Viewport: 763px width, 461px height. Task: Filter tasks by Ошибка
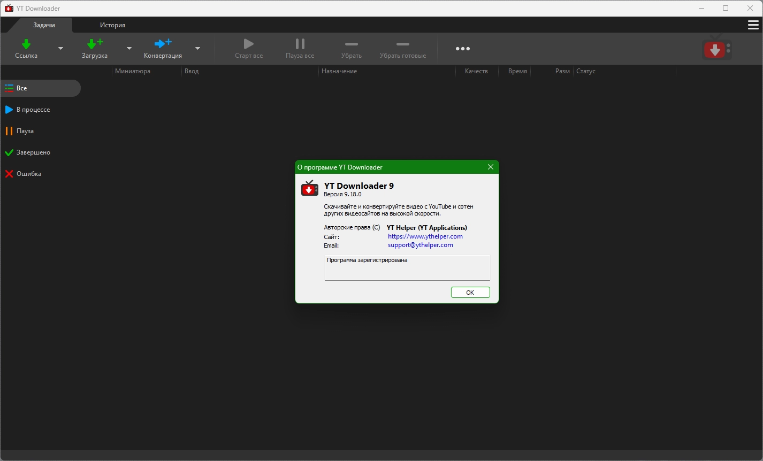(x=28, y=174)
